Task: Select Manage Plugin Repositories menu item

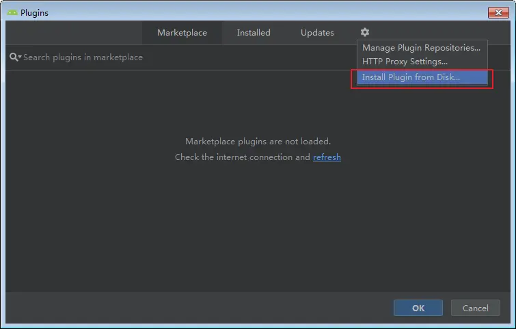Action: pyautogui.click(x=422, y=48)
